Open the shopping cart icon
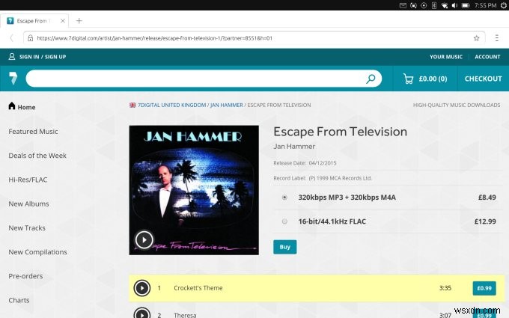 pos(408,79)
